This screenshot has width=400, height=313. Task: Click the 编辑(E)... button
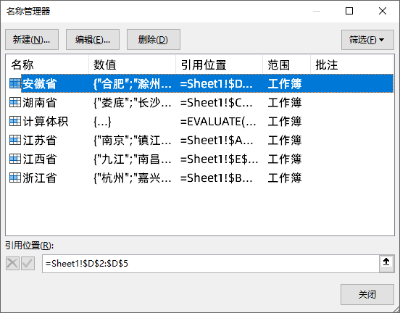click(93, 40)
